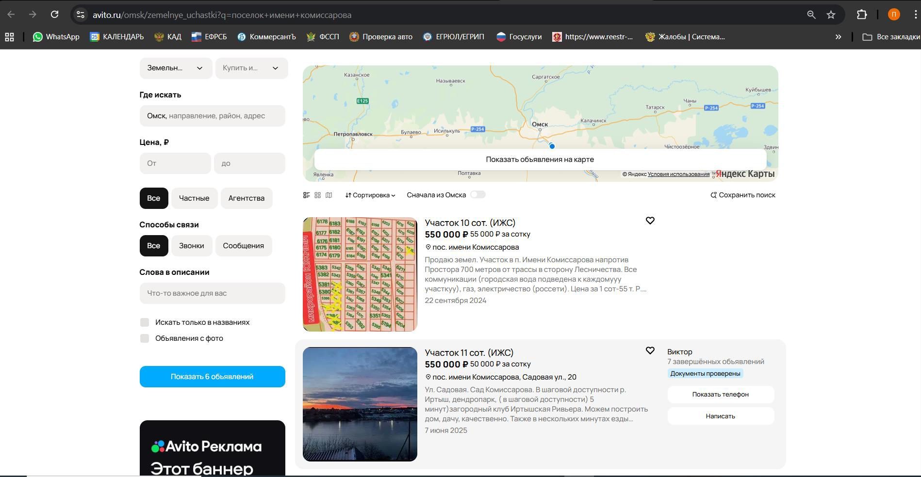Check Искать только в названиях
921x477 pixels.
[145, 322]
